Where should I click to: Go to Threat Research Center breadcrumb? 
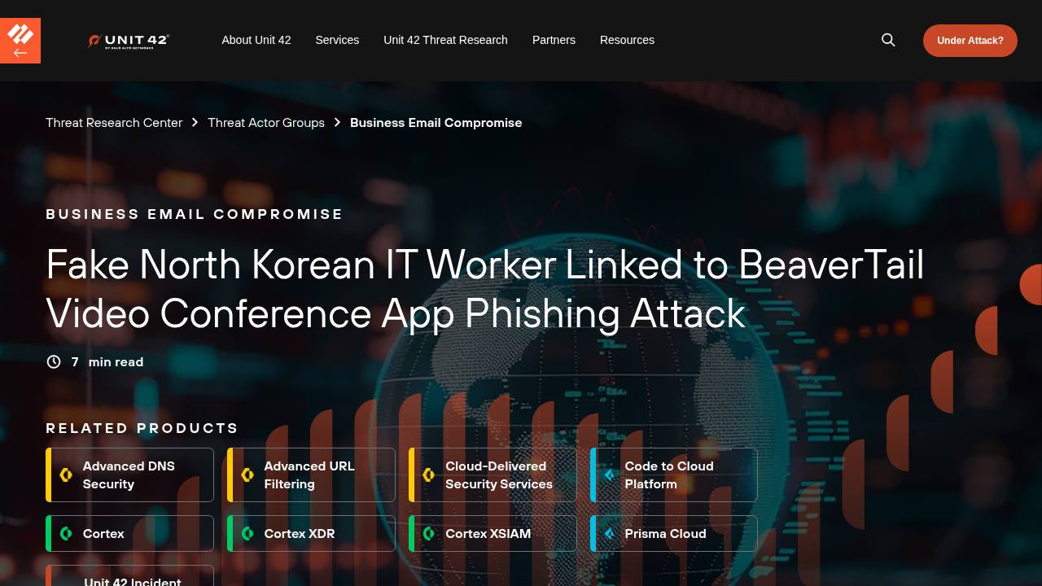[x=114, y=123]
